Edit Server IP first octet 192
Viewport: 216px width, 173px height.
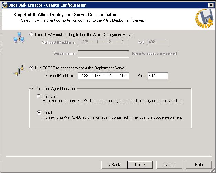click(x=85, y=76)
